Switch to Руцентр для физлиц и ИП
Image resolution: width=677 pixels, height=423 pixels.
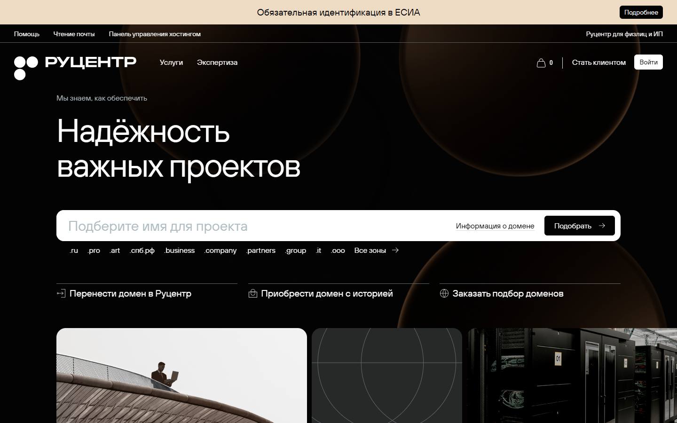(624, 34)
